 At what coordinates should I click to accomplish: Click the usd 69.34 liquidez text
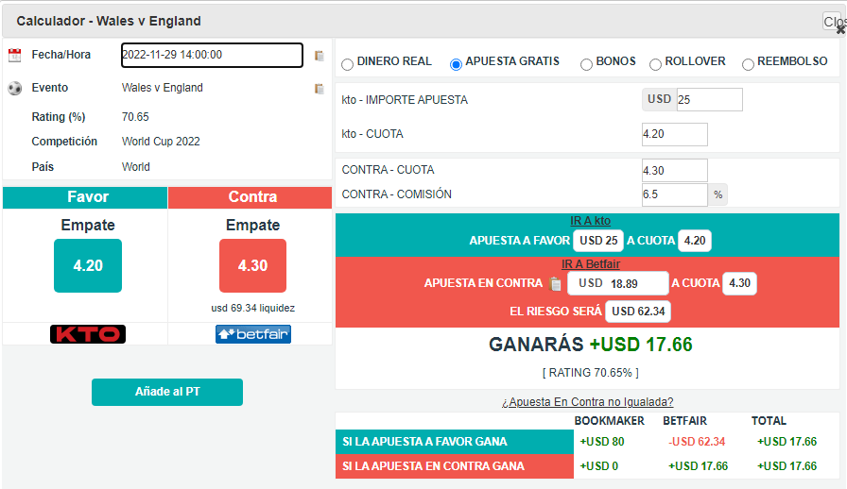pyautogui.click(x=252, y=308)
